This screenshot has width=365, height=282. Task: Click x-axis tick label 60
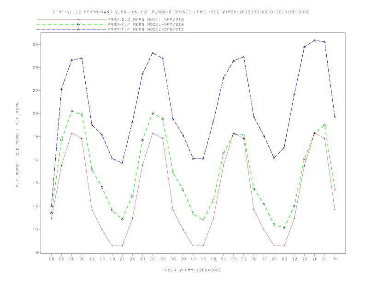[254, 259]
